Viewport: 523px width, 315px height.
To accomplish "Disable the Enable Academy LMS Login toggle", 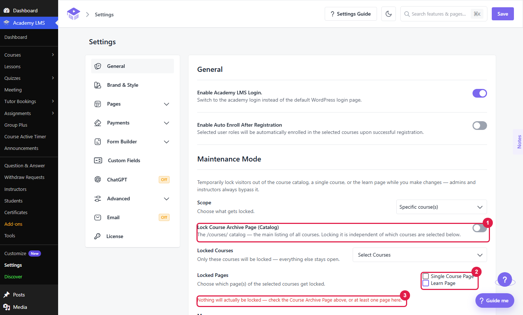I will click(x=479, y=93).
